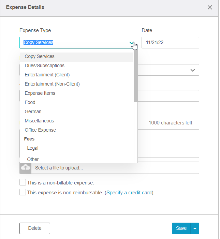Select Entertainment (Non-Client) option
The height and width of the screenshot is (239, 220).
pos(77,84)
